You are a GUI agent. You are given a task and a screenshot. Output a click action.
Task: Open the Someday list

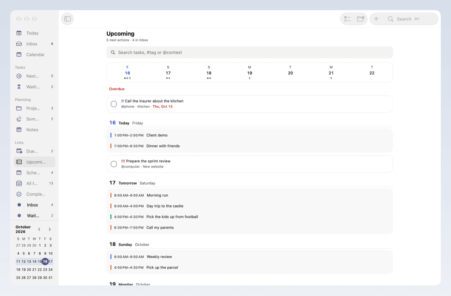click(x=34, y=119)
